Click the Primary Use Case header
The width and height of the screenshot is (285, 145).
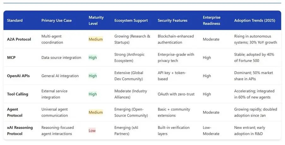[x=56, y=21]
